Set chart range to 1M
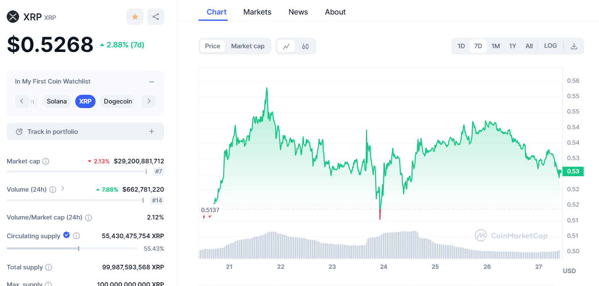 496,46
